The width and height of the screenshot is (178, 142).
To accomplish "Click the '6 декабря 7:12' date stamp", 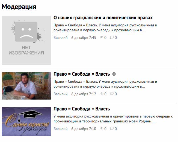I will point(84,94).
